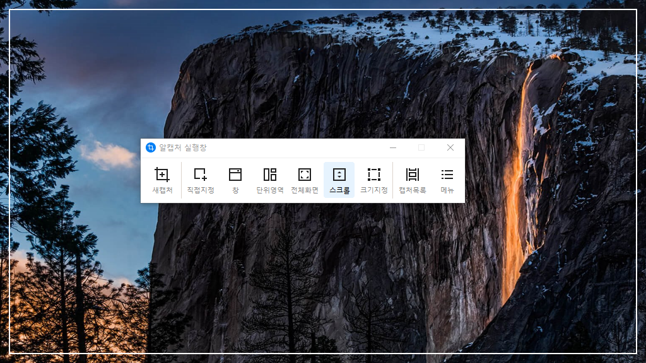
Task: Open the 캡처목록 capture list
Action: coord(413,180)
